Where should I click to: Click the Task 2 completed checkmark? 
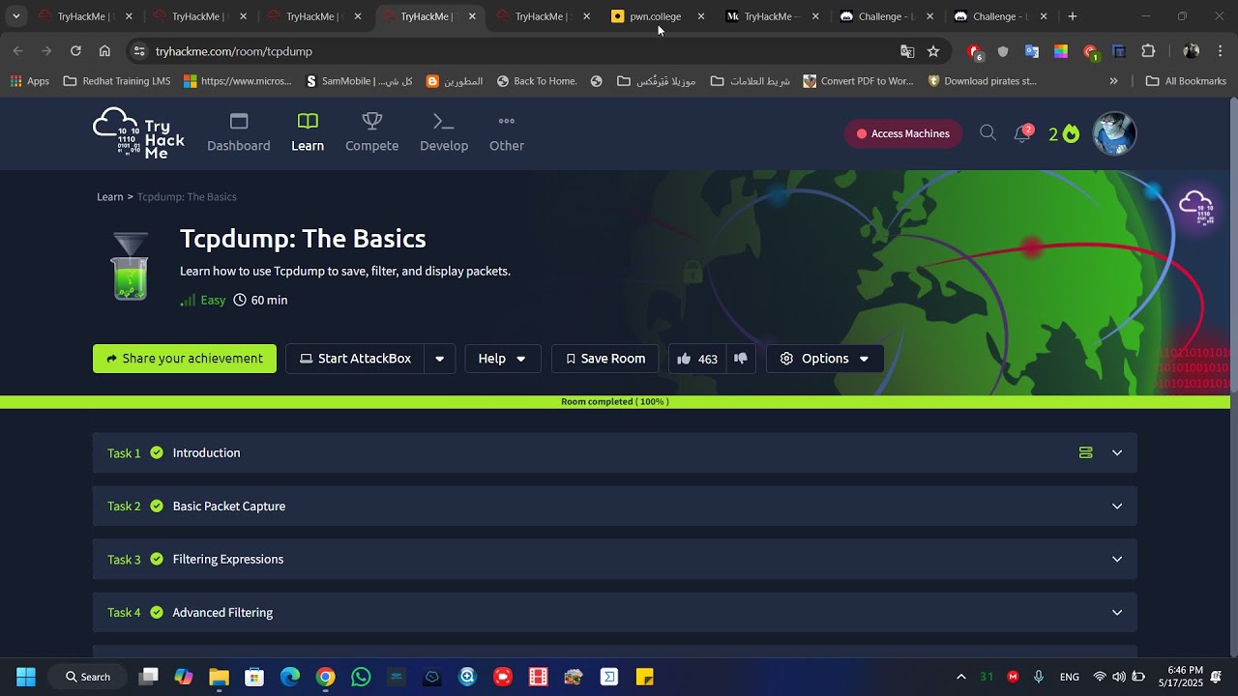(x=157, y=506)
